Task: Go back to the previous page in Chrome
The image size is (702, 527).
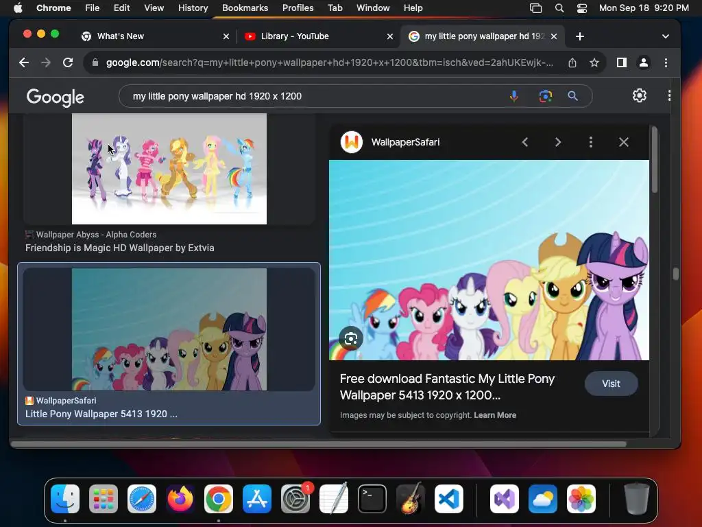Action: coord(24,62)
